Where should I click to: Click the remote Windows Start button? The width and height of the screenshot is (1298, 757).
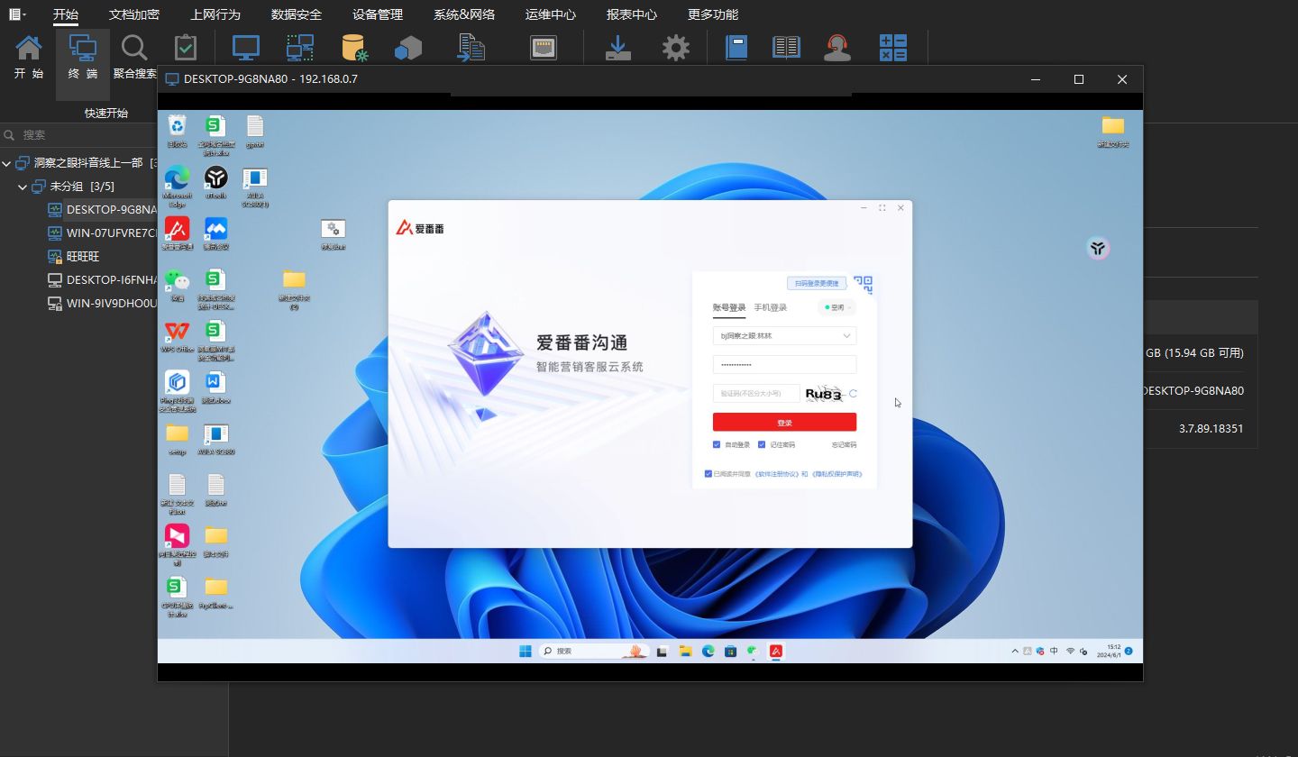526,651
